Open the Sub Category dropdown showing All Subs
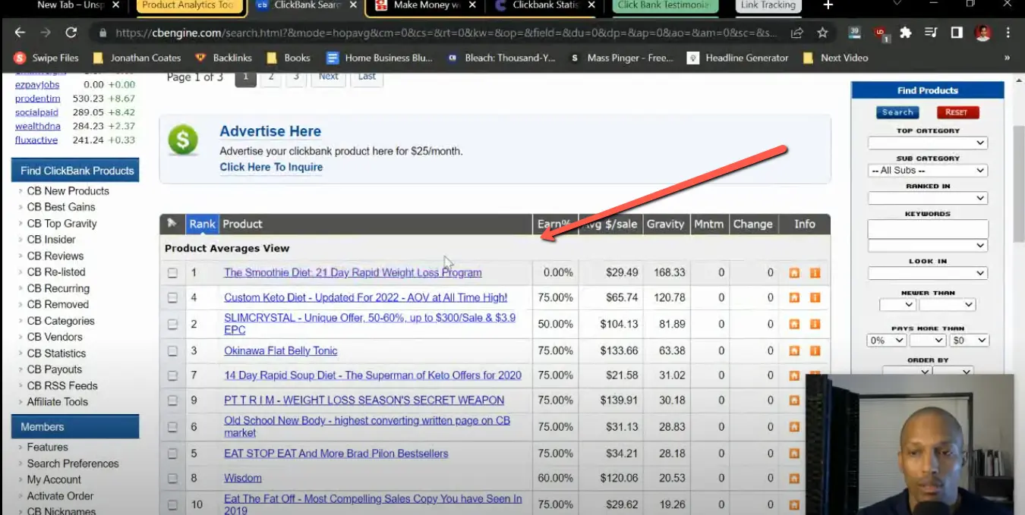The image size is (1025, 515). [x=927, y=170]
